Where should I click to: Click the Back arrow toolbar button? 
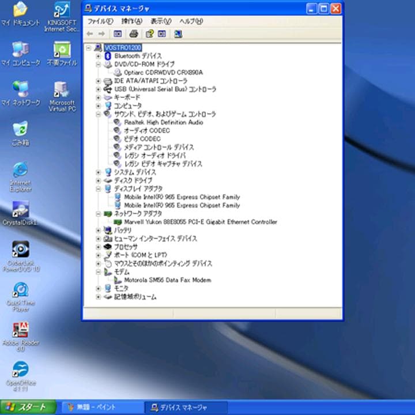(x=90, y=34)
